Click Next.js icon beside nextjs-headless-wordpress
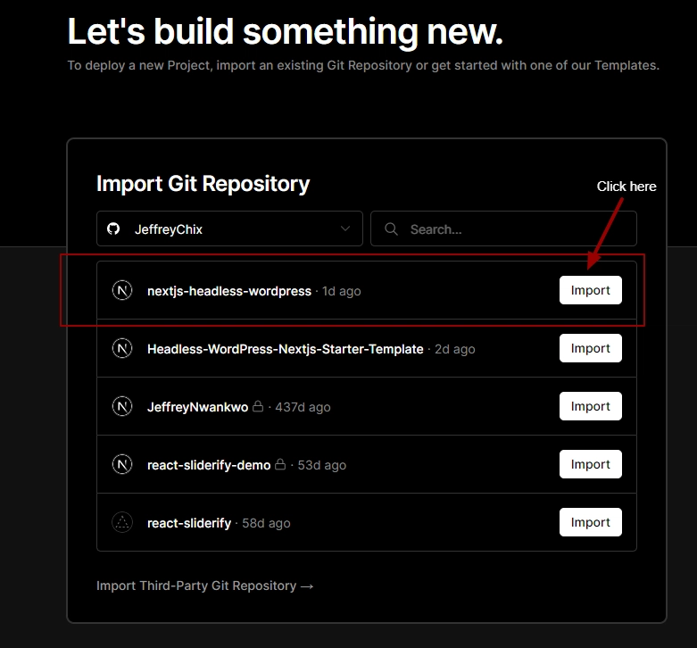 click(x=122, y=291)
